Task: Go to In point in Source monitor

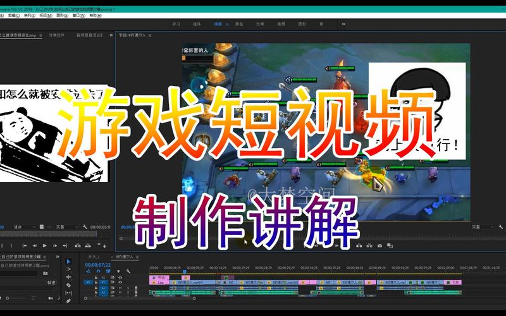Action: click(25, 246)
